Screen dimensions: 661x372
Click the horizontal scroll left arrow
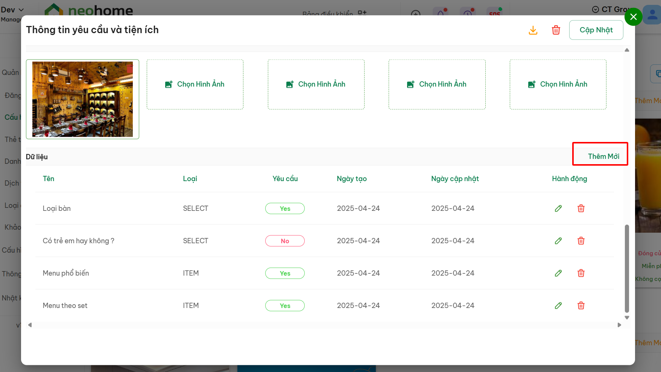[30, 325]
